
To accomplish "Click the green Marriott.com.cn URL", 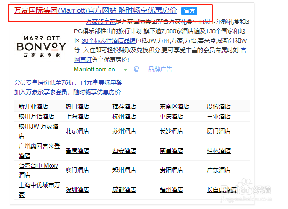I will [x=94, y=70].
